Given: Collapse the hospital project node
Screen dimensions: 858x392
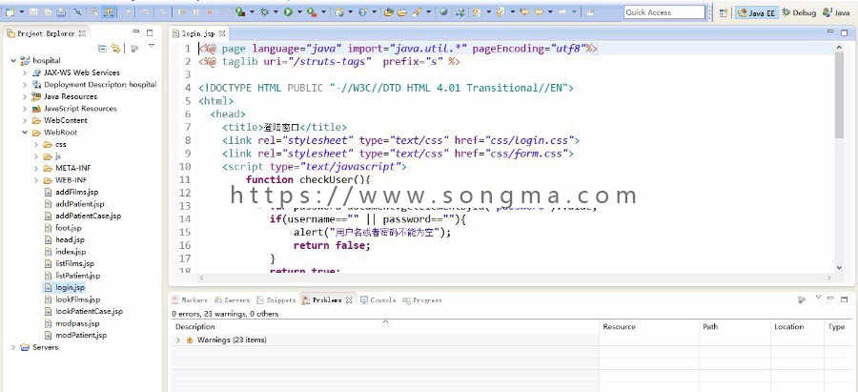Looking at the screenshot, I should [13, 60].
